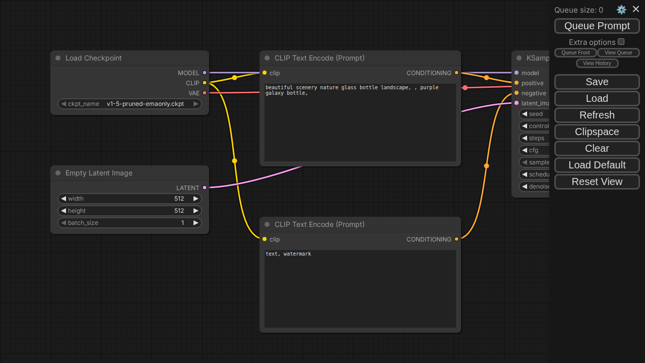The image size is (645, 363).
Task: Increase width with the right arrow
Action: coord(196,199)
